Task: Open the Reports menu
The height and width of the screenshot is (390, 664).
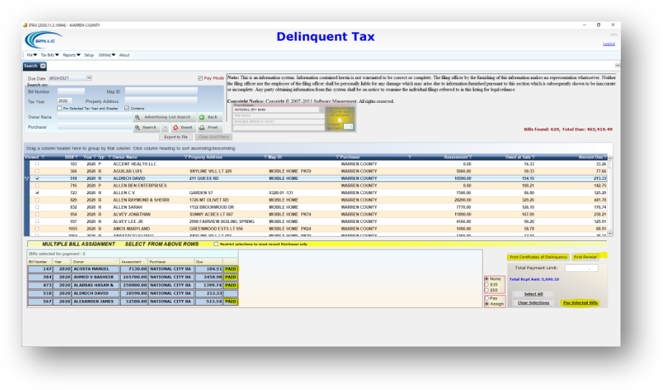Action: point(71,55)
